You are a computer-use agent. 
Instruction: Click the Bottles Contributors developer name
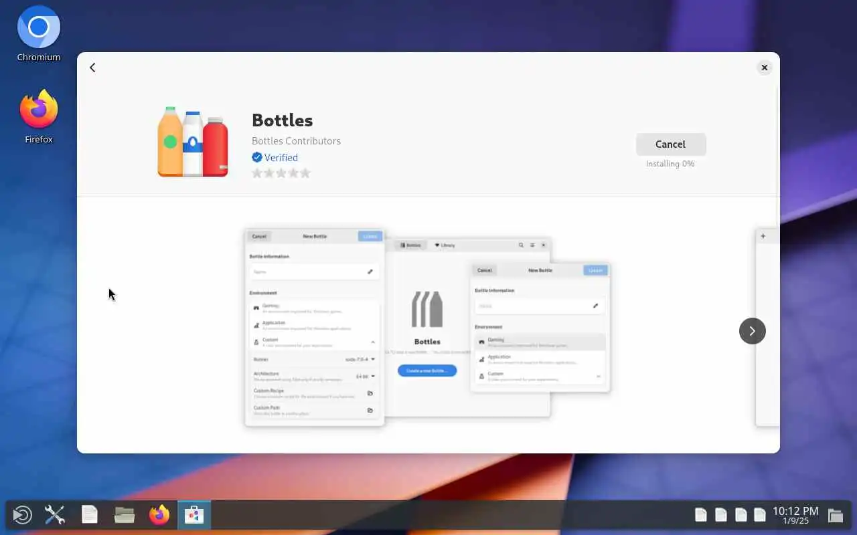(296, 141)
